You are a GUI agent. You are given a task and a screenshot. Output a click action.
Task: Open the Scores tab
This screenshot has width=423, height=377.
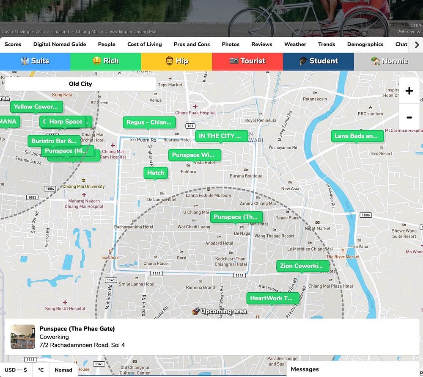[x=13, y=44]
